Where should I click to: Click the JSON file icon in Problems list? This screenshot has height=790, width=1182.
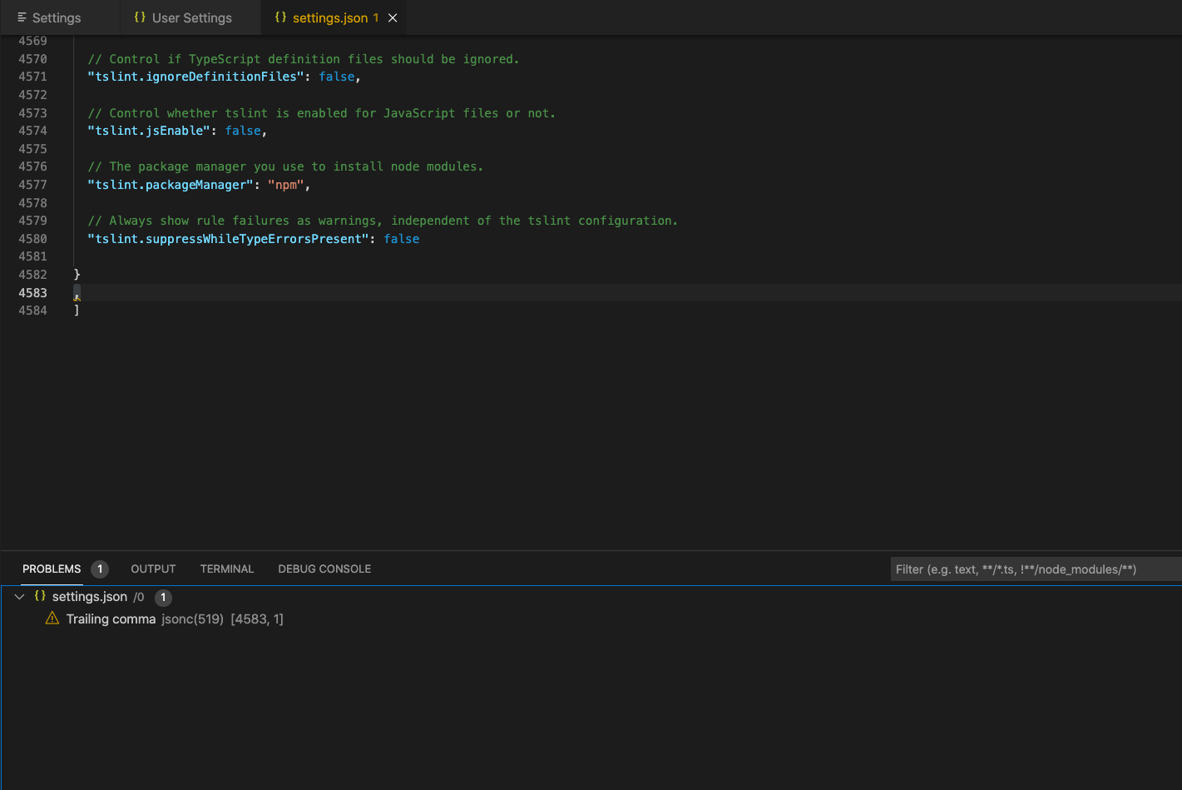40,597
